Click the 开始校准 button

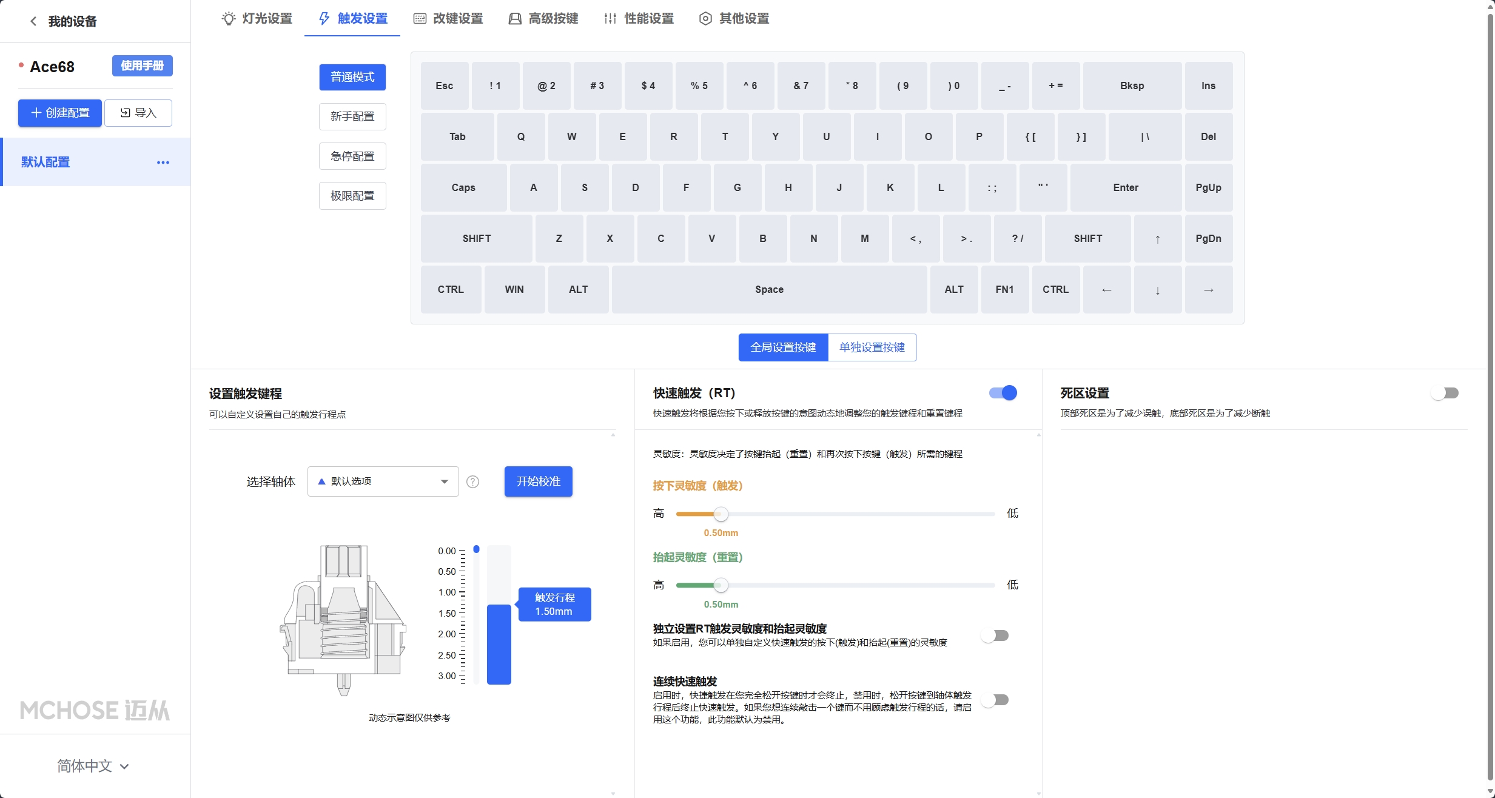point(539,481)
